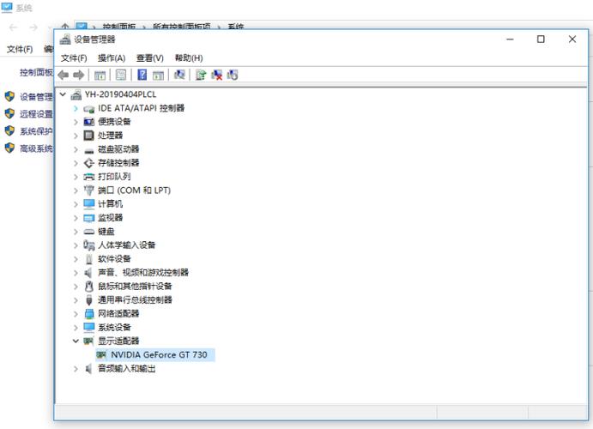Select the 系统设备 row
This screenshot has width=593, height=429.
coord(114,327)
